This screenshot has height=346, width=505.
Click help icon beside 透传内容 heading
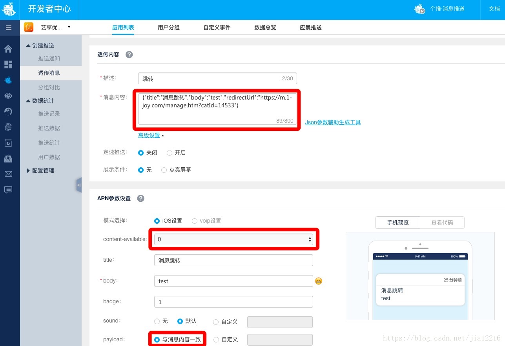tap(129, 54)
